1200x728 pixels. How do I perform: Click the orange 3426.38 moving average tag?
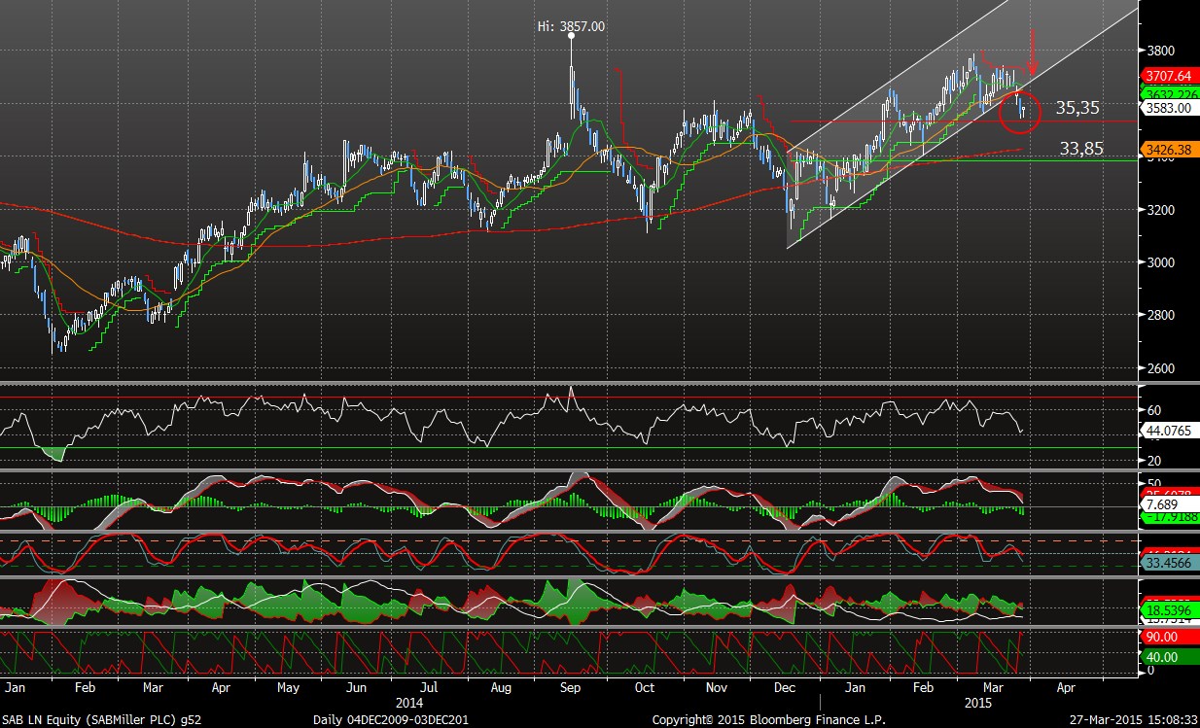[x=1171, y=150]
